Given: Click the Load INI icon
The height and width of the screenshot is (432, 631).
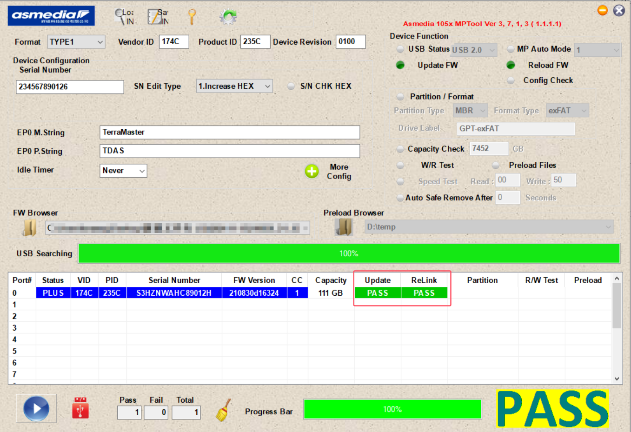Looking at the screenshot, I should point(124,17).
